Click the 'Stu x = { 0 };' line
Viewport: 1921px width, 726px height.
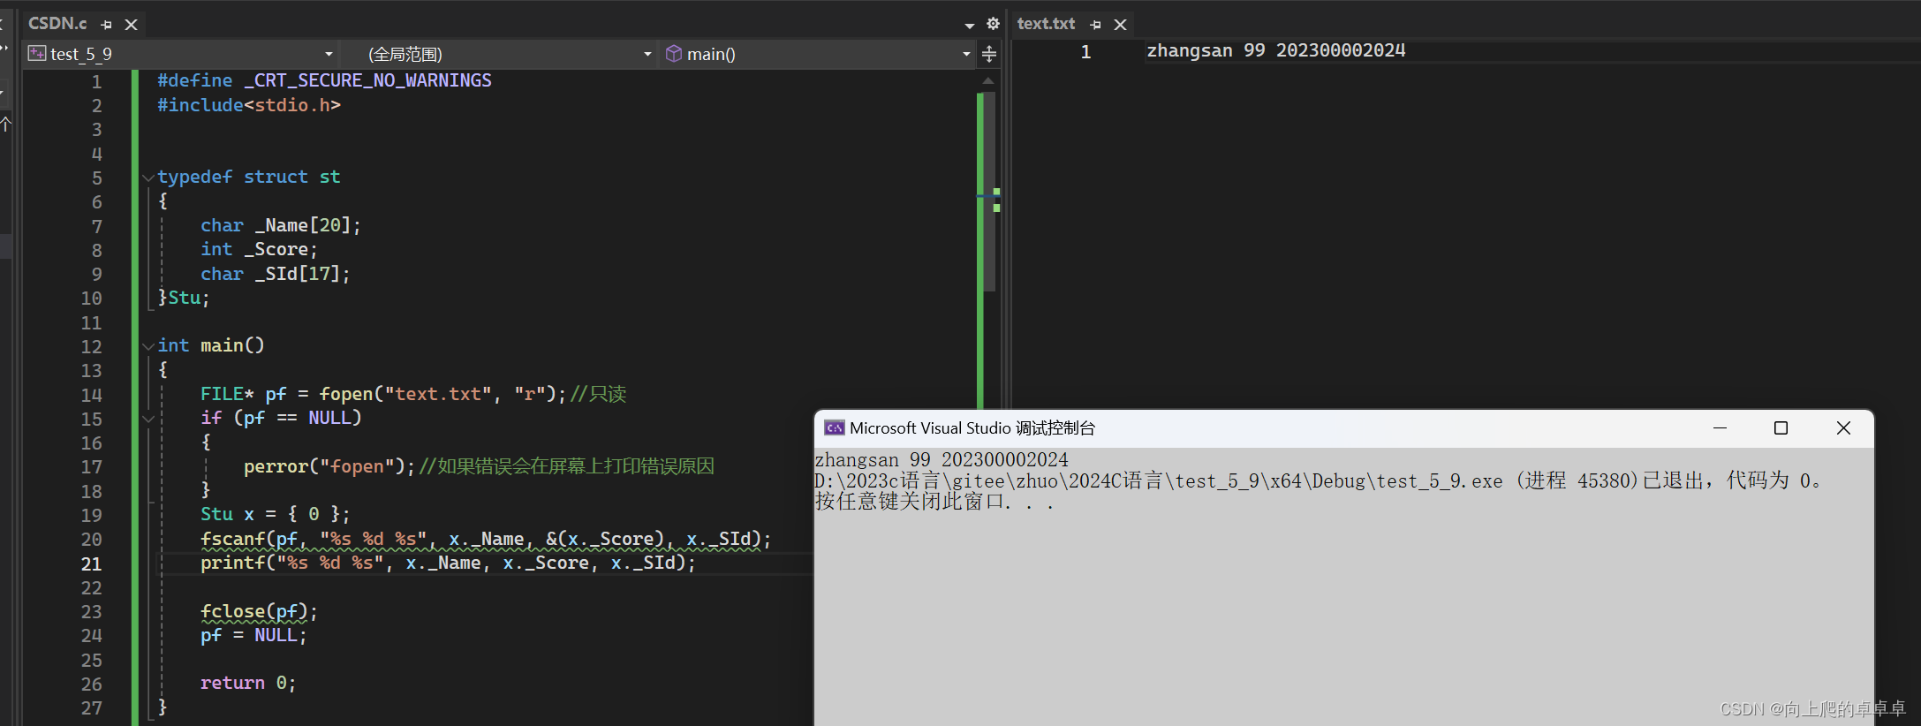[276, 514]
